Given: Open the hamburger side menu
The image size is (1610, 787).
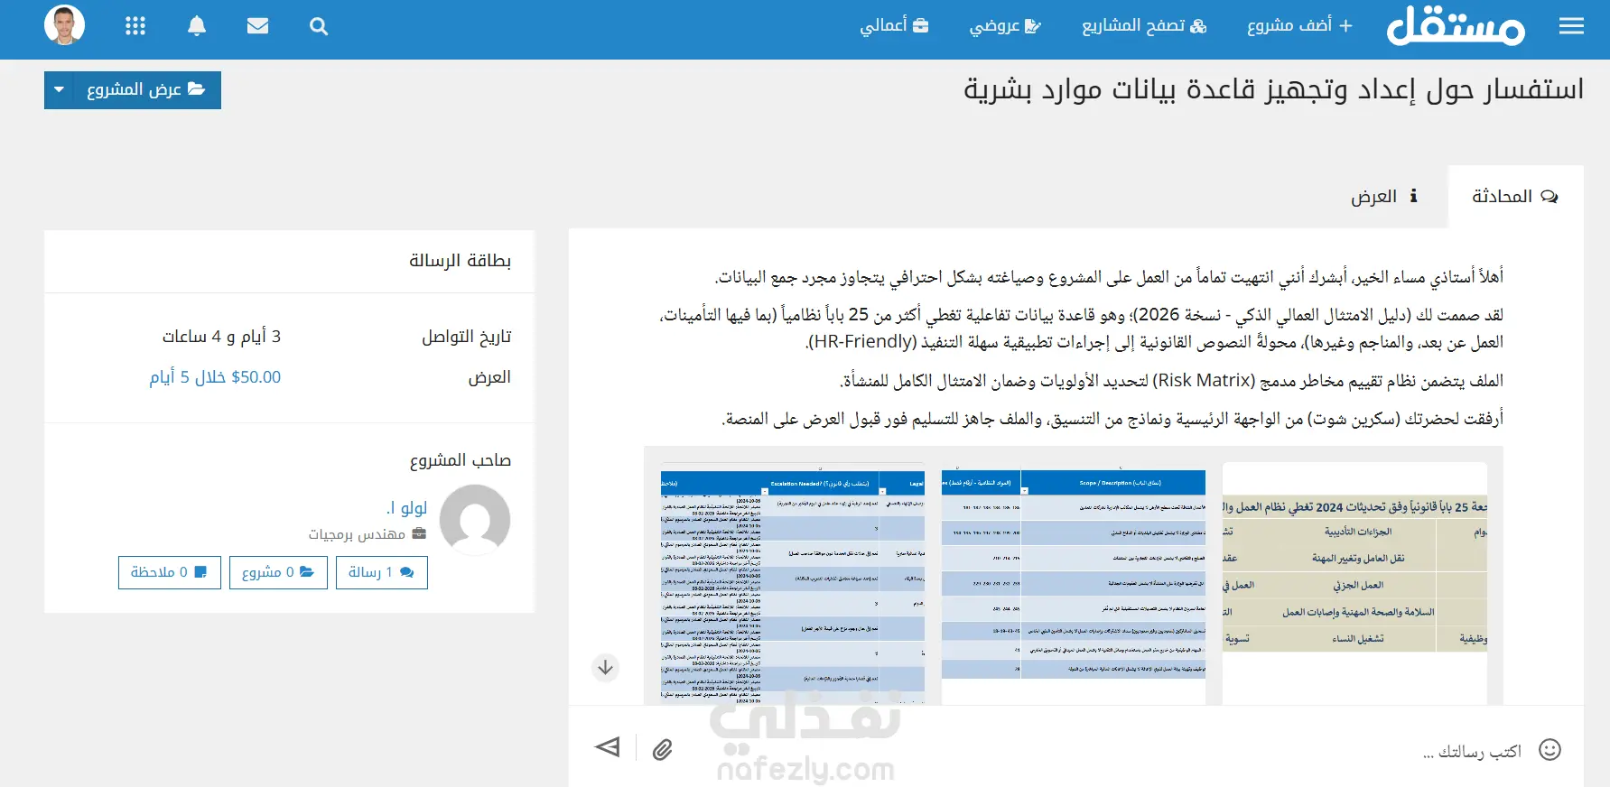Looking at the screenshot, I should (1571, 26).
